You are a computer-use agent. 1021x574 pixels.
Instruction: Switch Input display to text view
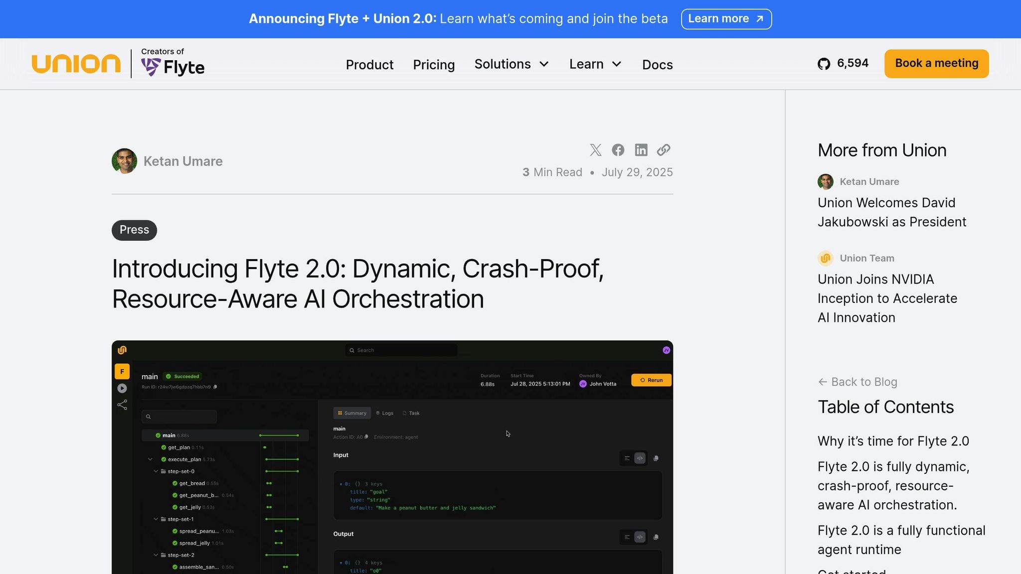tap(627, 458)
